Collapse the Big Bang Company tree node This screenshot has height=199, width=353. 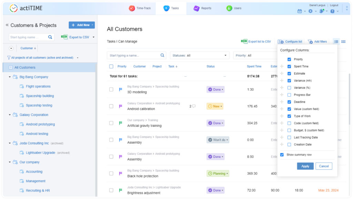click(10, 77)
